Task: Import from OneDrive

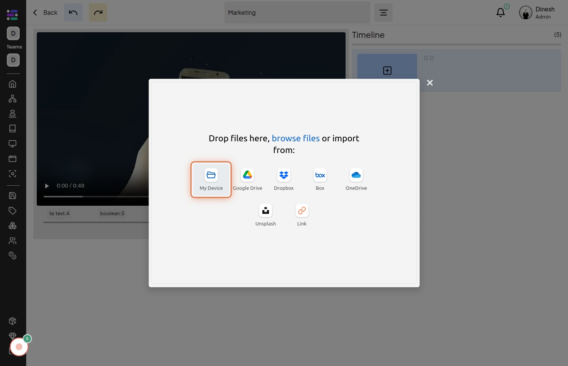Action: click(356, 180)
